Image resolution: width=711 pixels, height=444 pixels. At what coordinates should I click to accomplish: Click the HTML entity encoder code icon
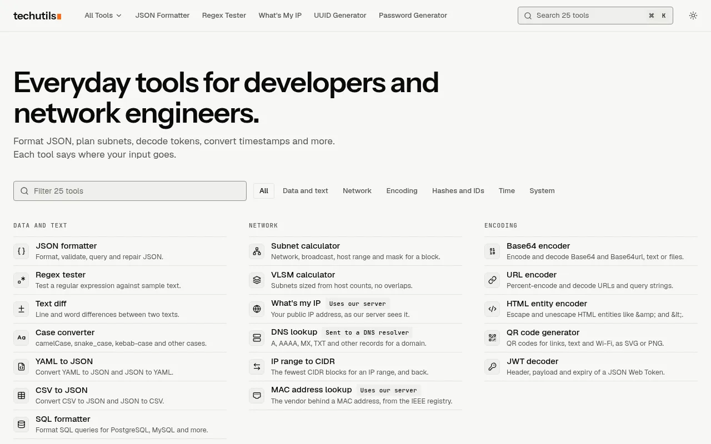492,309
